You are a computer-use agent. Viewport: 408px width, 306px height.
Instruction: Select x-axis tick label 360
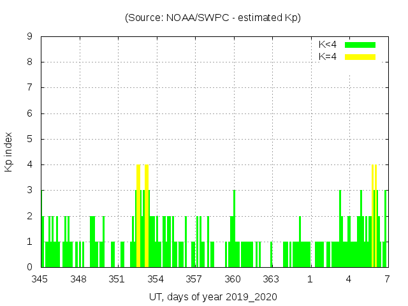point(233,279)
